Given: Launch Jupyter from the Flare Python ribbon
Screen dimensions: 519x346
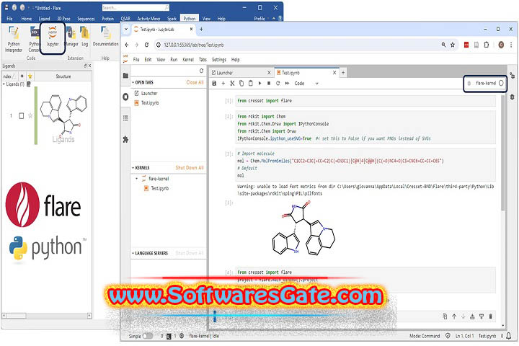Looking at the screenshot, I should point(53,37).
